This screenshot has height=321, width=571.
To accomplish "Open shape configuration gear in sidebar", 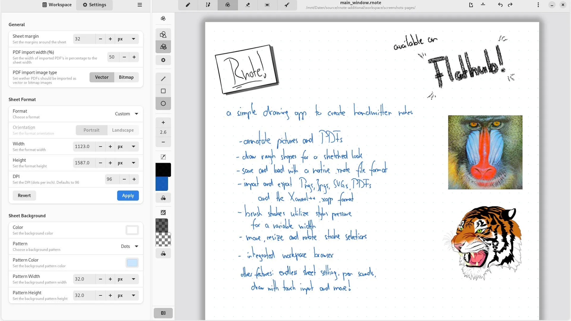I will 163,60.
